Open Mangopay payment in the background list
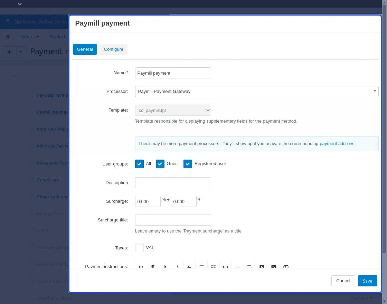The image size is (387, 304). [53, 163]
